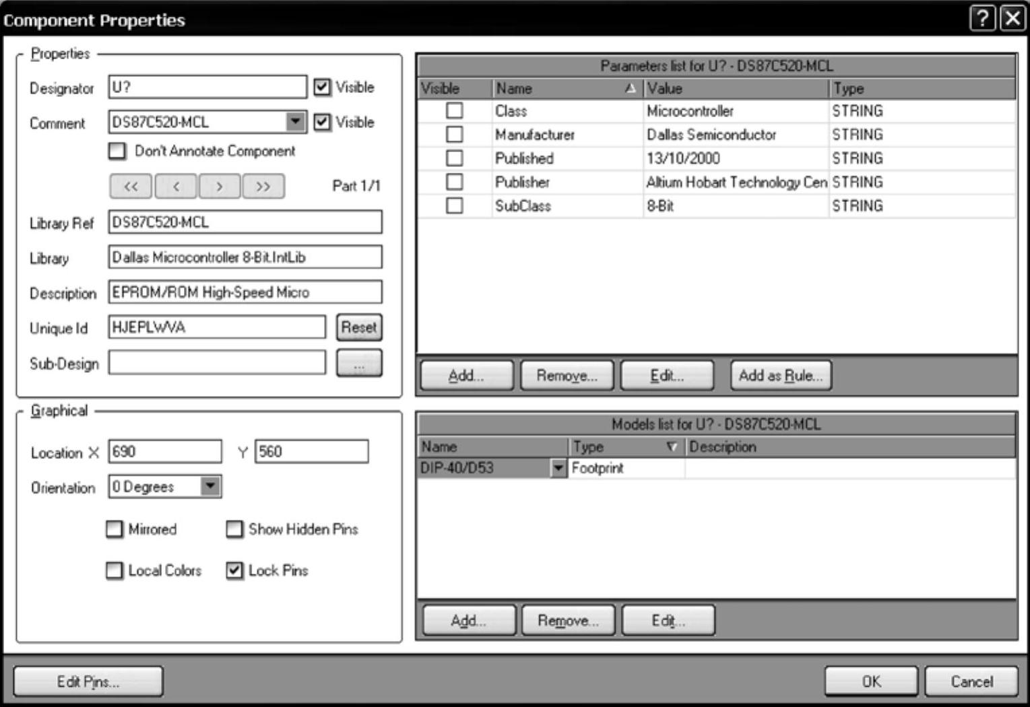Select the Altium Hobart Technology value cell

[736, 182]
